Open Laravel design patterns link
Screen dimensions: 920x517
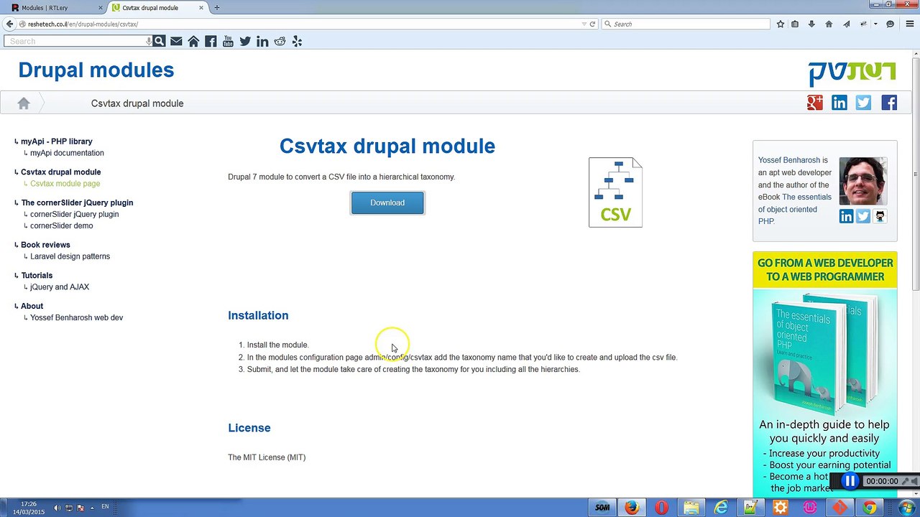pyautogui.click(x=70, y=256)
